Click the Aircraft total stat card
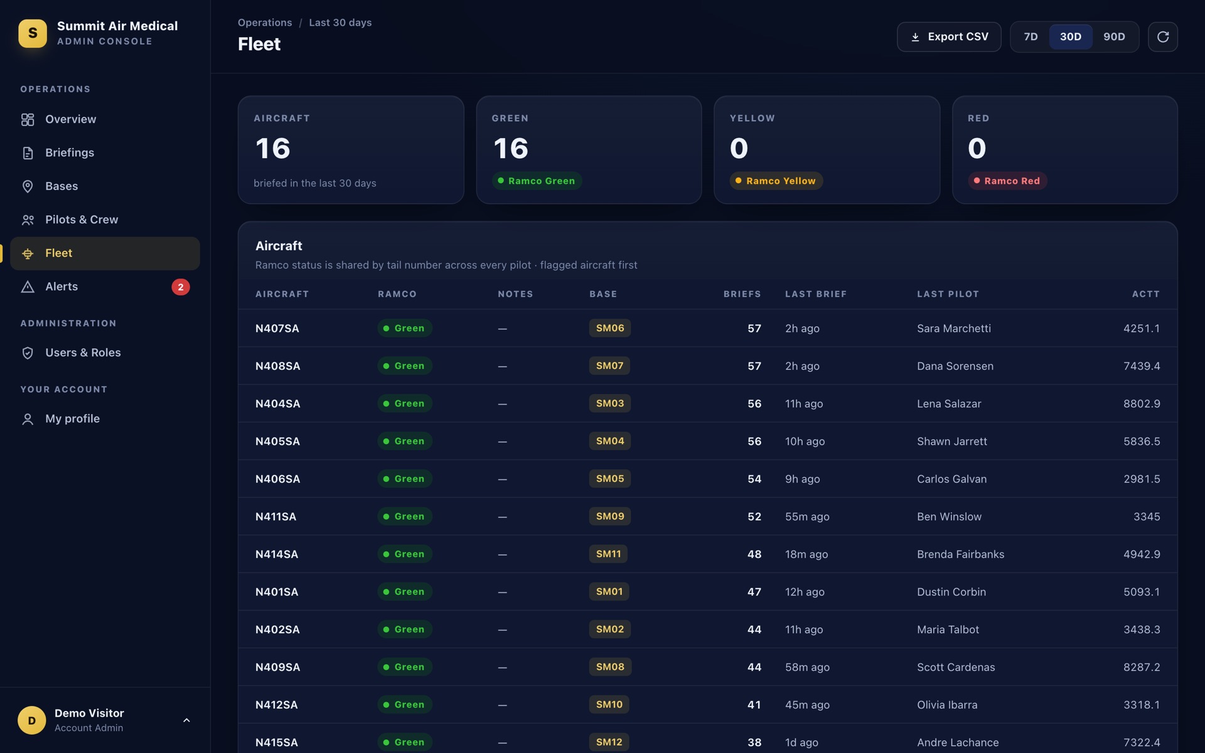Screen dimensions: 1205x753 351,150
